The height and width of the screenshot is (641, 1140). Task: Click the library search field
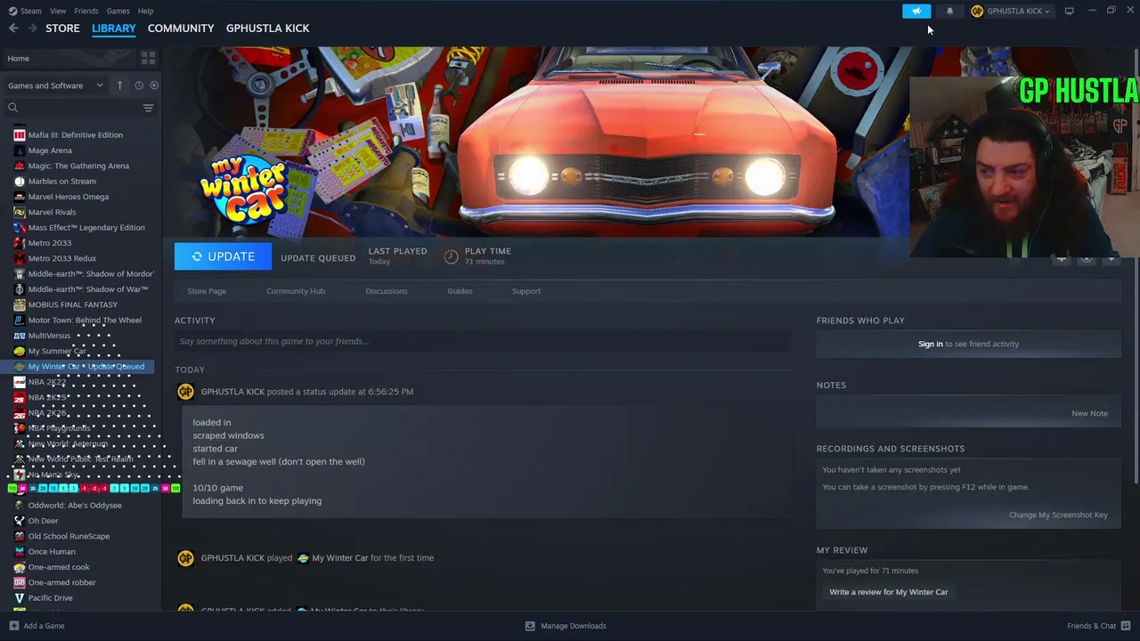[80, 108]
